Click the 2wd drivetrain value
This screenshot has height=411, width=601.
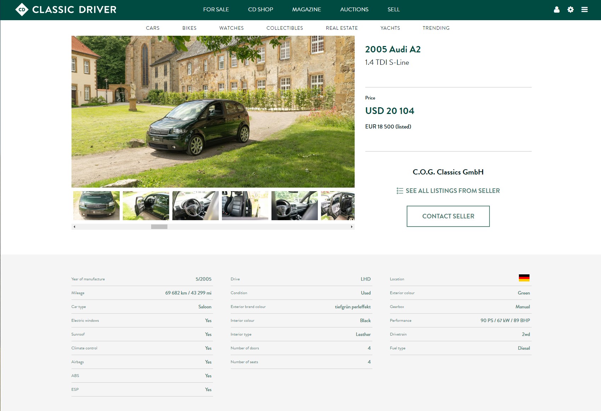526,334
